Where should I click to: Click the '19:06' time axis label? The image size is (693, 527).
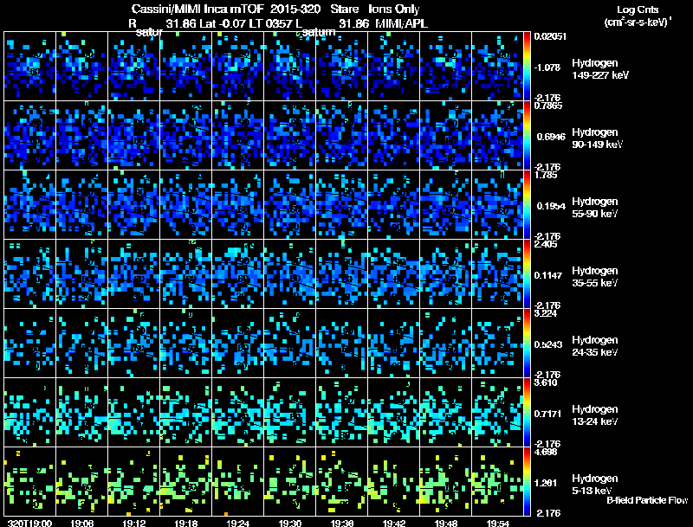(x=81, y=524)
